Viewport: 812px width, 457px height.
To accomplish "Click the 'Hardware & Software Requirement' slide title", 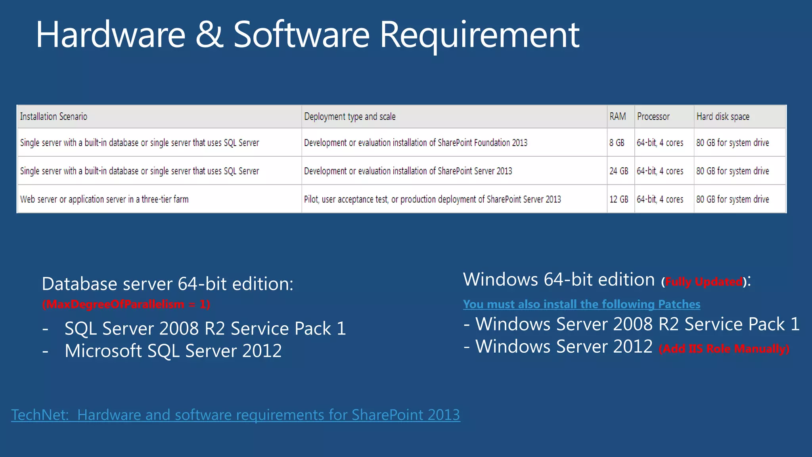I will tap(307, 35).
